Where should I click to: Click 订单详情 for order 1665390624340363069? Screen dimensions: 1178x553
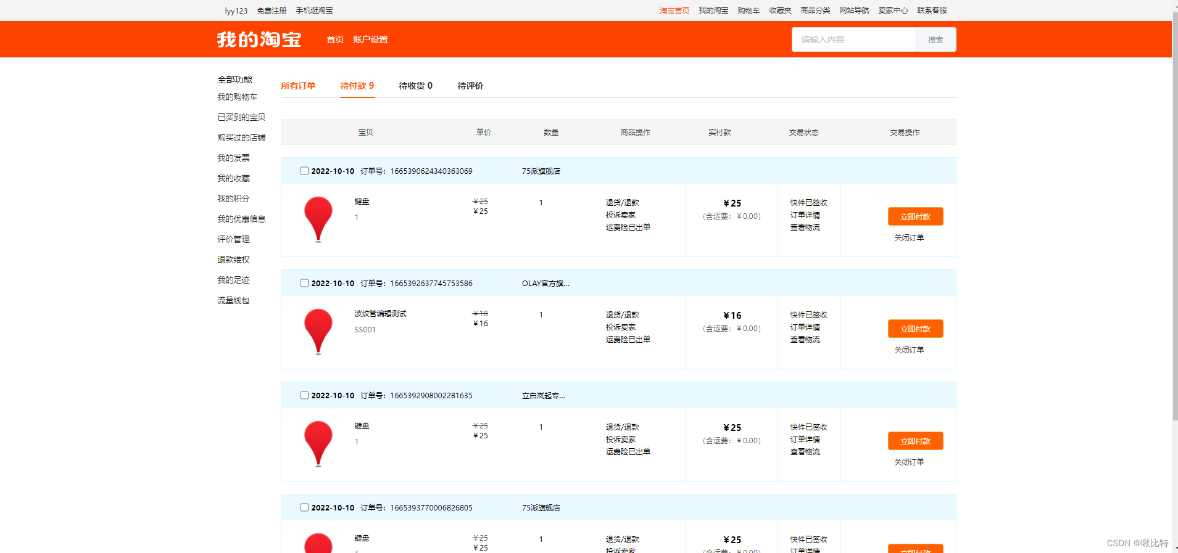point(805,215)
